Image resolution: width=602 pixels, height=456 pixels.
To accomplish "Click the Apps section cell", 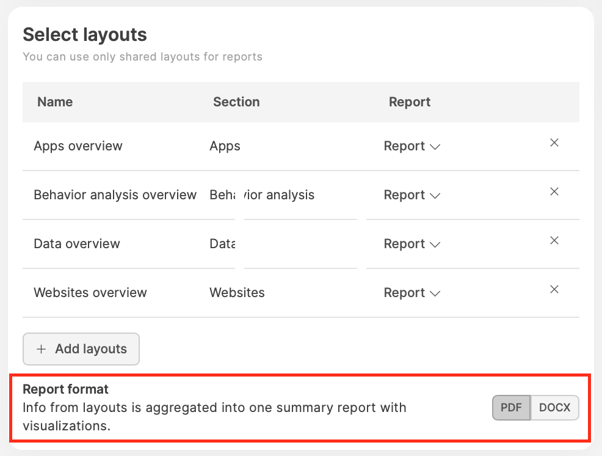I will (x=225, y=146).
